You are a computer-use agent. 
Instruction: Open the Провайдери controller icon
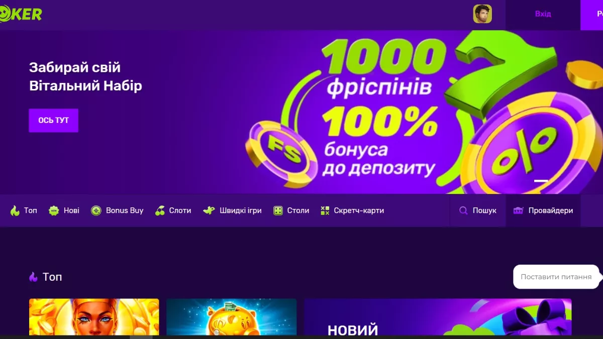pos(518,210)
